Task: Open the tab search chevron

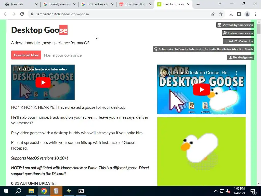Action: coord(220,4)
